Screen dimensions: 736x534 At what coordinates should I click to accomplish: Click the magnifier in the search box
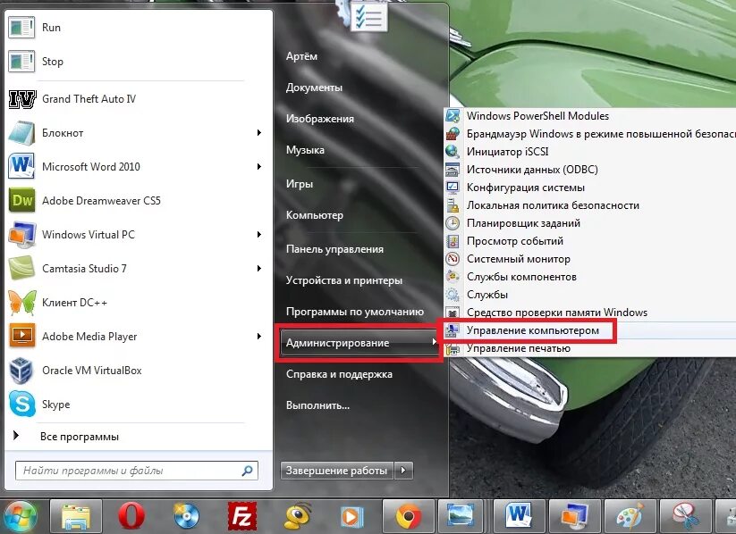[248, 471]
